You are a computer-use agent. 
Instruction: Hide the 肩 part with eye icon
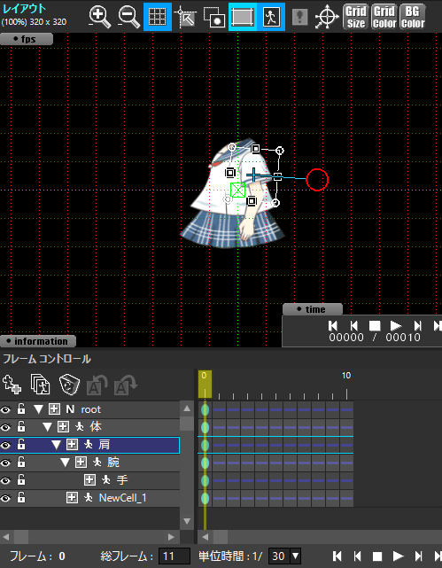tap(5, 445)
